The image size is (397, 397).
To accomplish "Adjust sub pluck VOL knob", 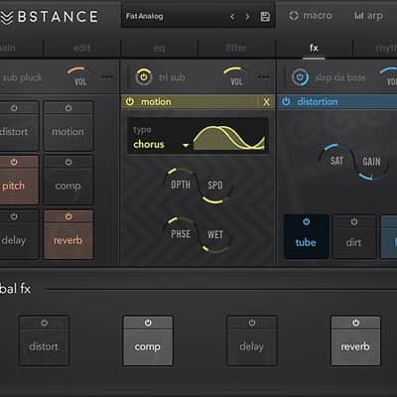I will click(x=80, y=76).
